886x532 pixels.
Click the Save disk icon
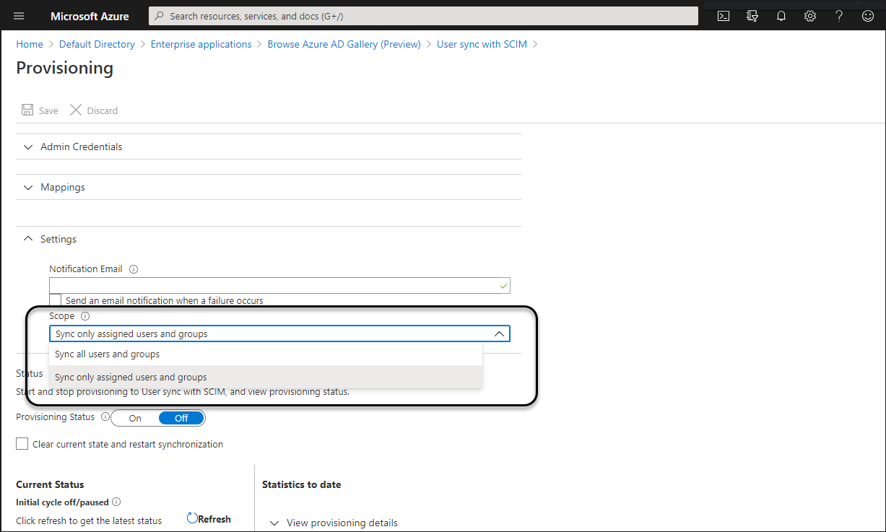27,110
